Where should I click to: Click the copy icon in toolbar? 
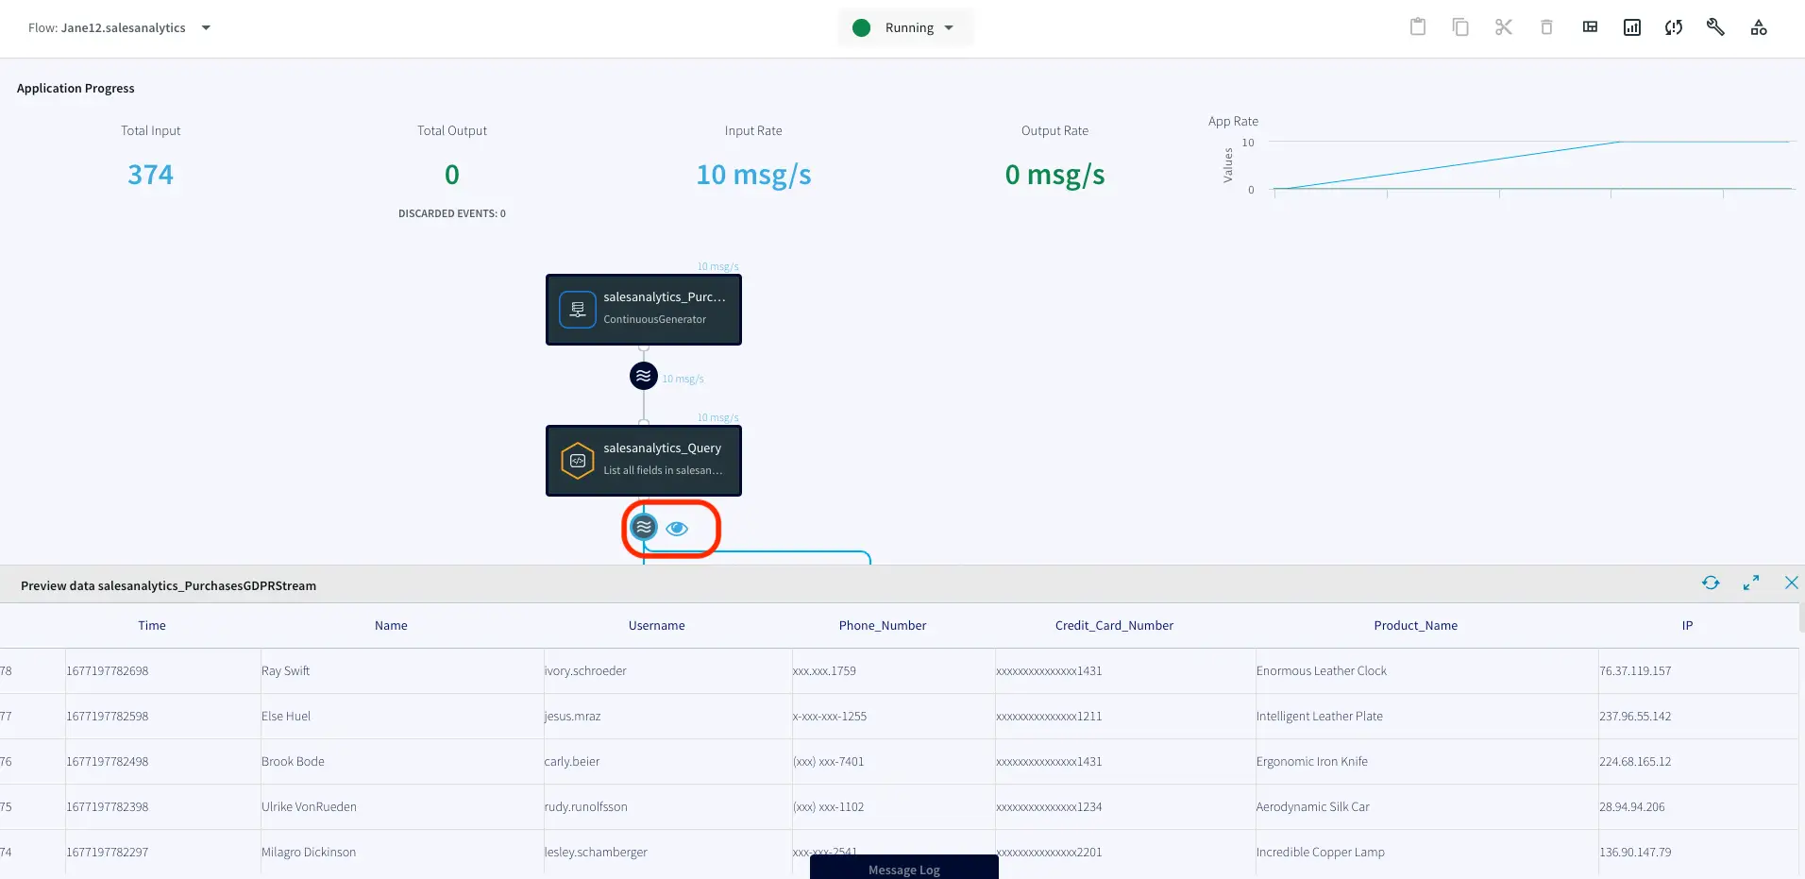(x=1460, y=27)
